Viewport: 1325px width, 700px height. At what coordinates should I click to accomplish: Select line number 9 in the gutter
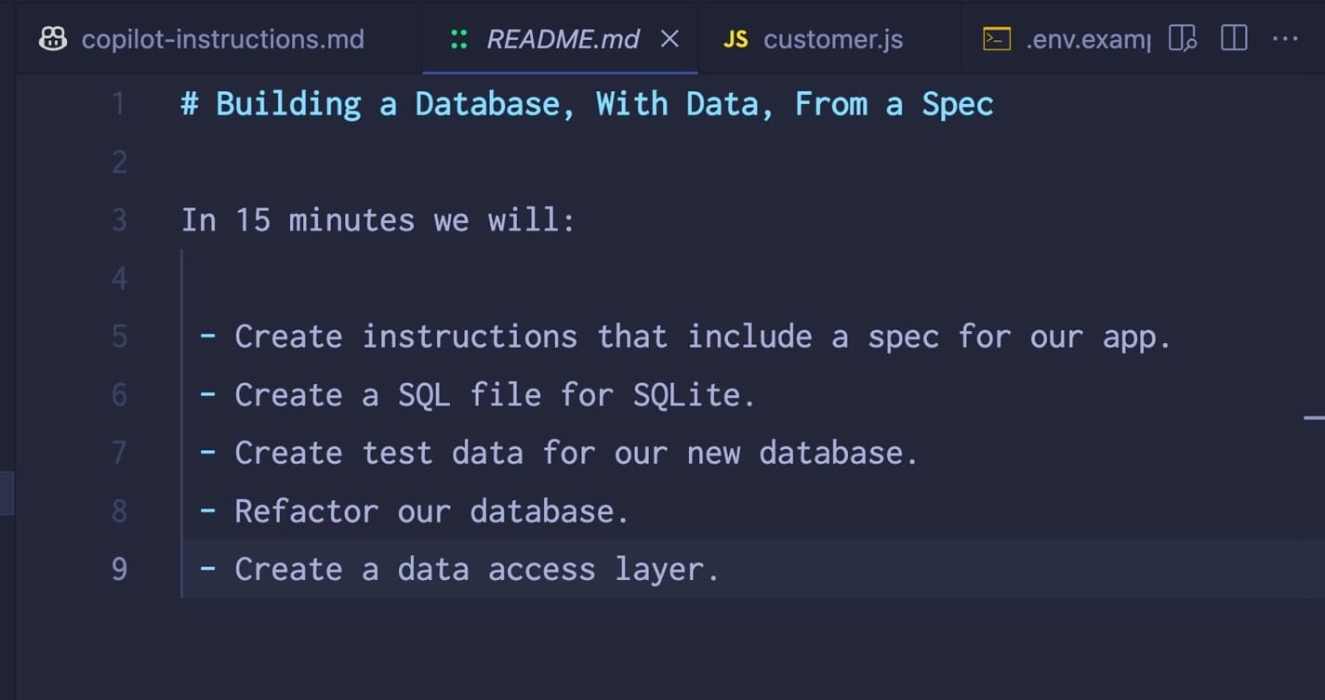click(x=118, y=568)
